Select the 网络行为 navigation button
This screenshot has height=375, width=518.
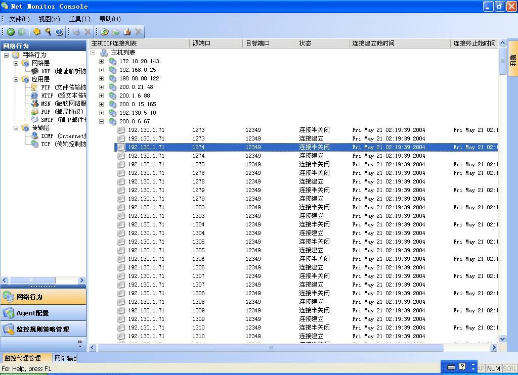point(44,297)
